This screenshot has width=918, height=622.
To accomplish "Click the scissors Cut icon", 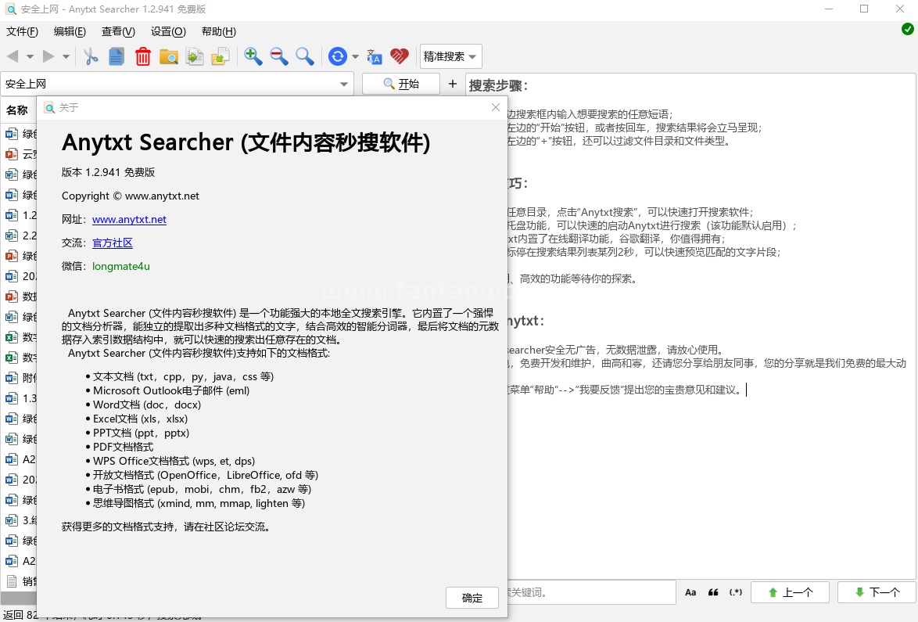I will [91, 56].
